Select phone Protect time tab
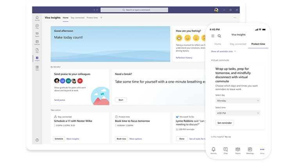Image resolution: width=297 pixels, height=167 pixels. [x=258, y=44]
